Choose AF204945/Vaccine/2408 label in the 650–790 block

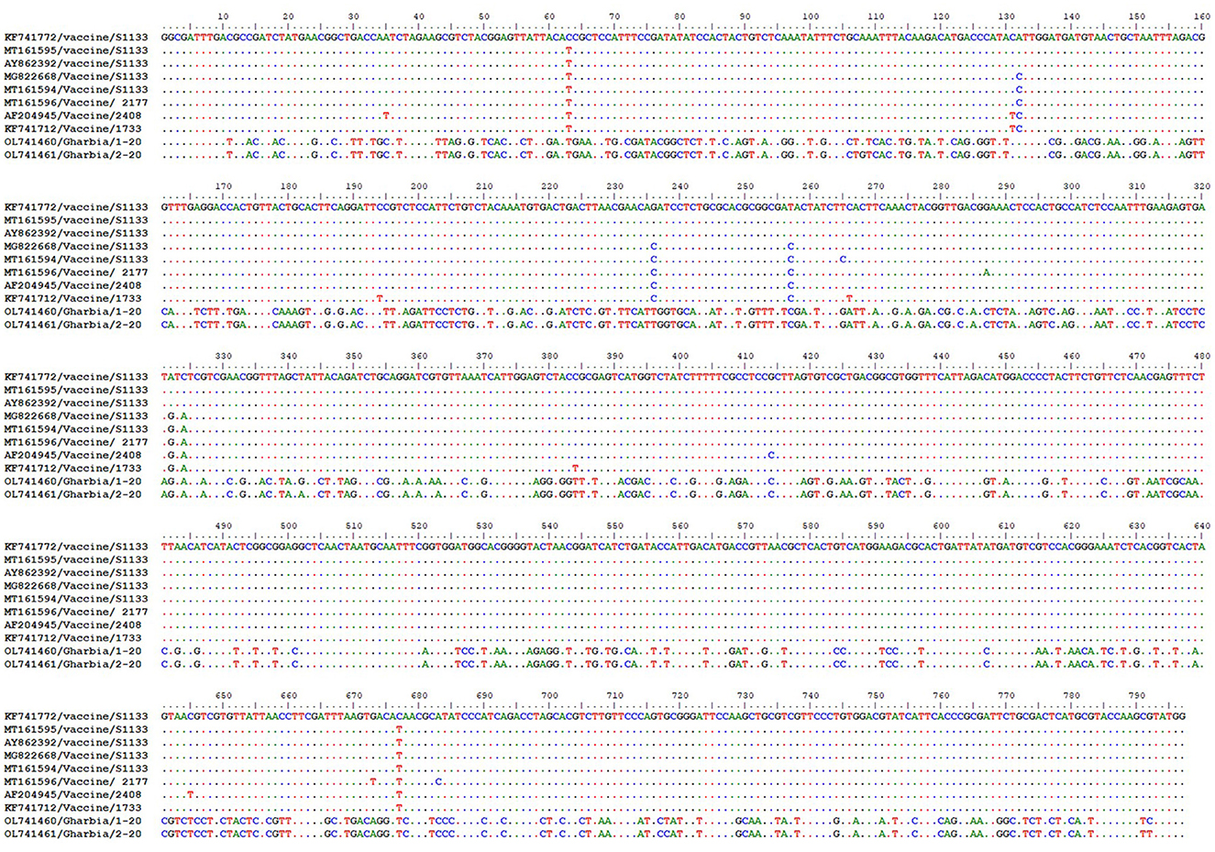tap(73, 794)
